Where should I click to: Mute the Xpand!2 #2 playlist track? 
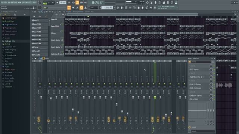[x=63, y=31]
